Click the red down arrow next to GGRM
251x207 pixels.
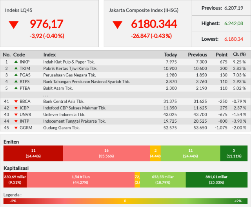(16, 128)
